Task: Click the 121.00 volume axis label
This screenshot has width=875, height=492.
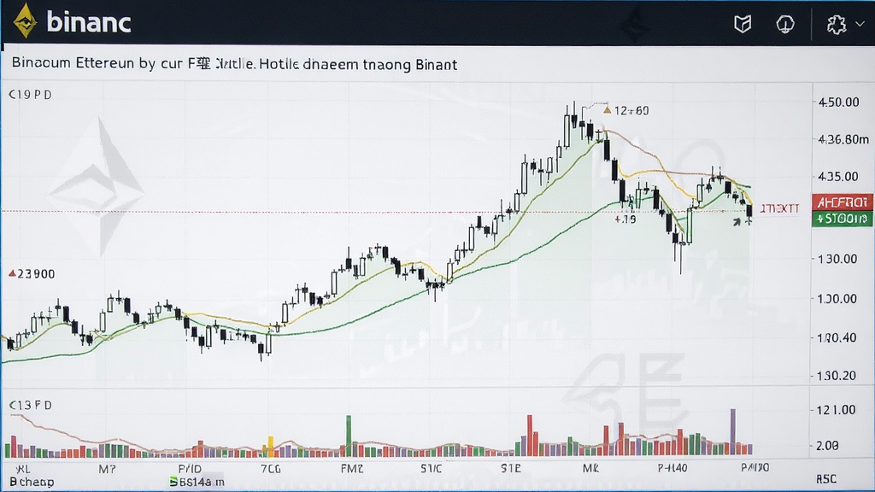Action: 836,410
